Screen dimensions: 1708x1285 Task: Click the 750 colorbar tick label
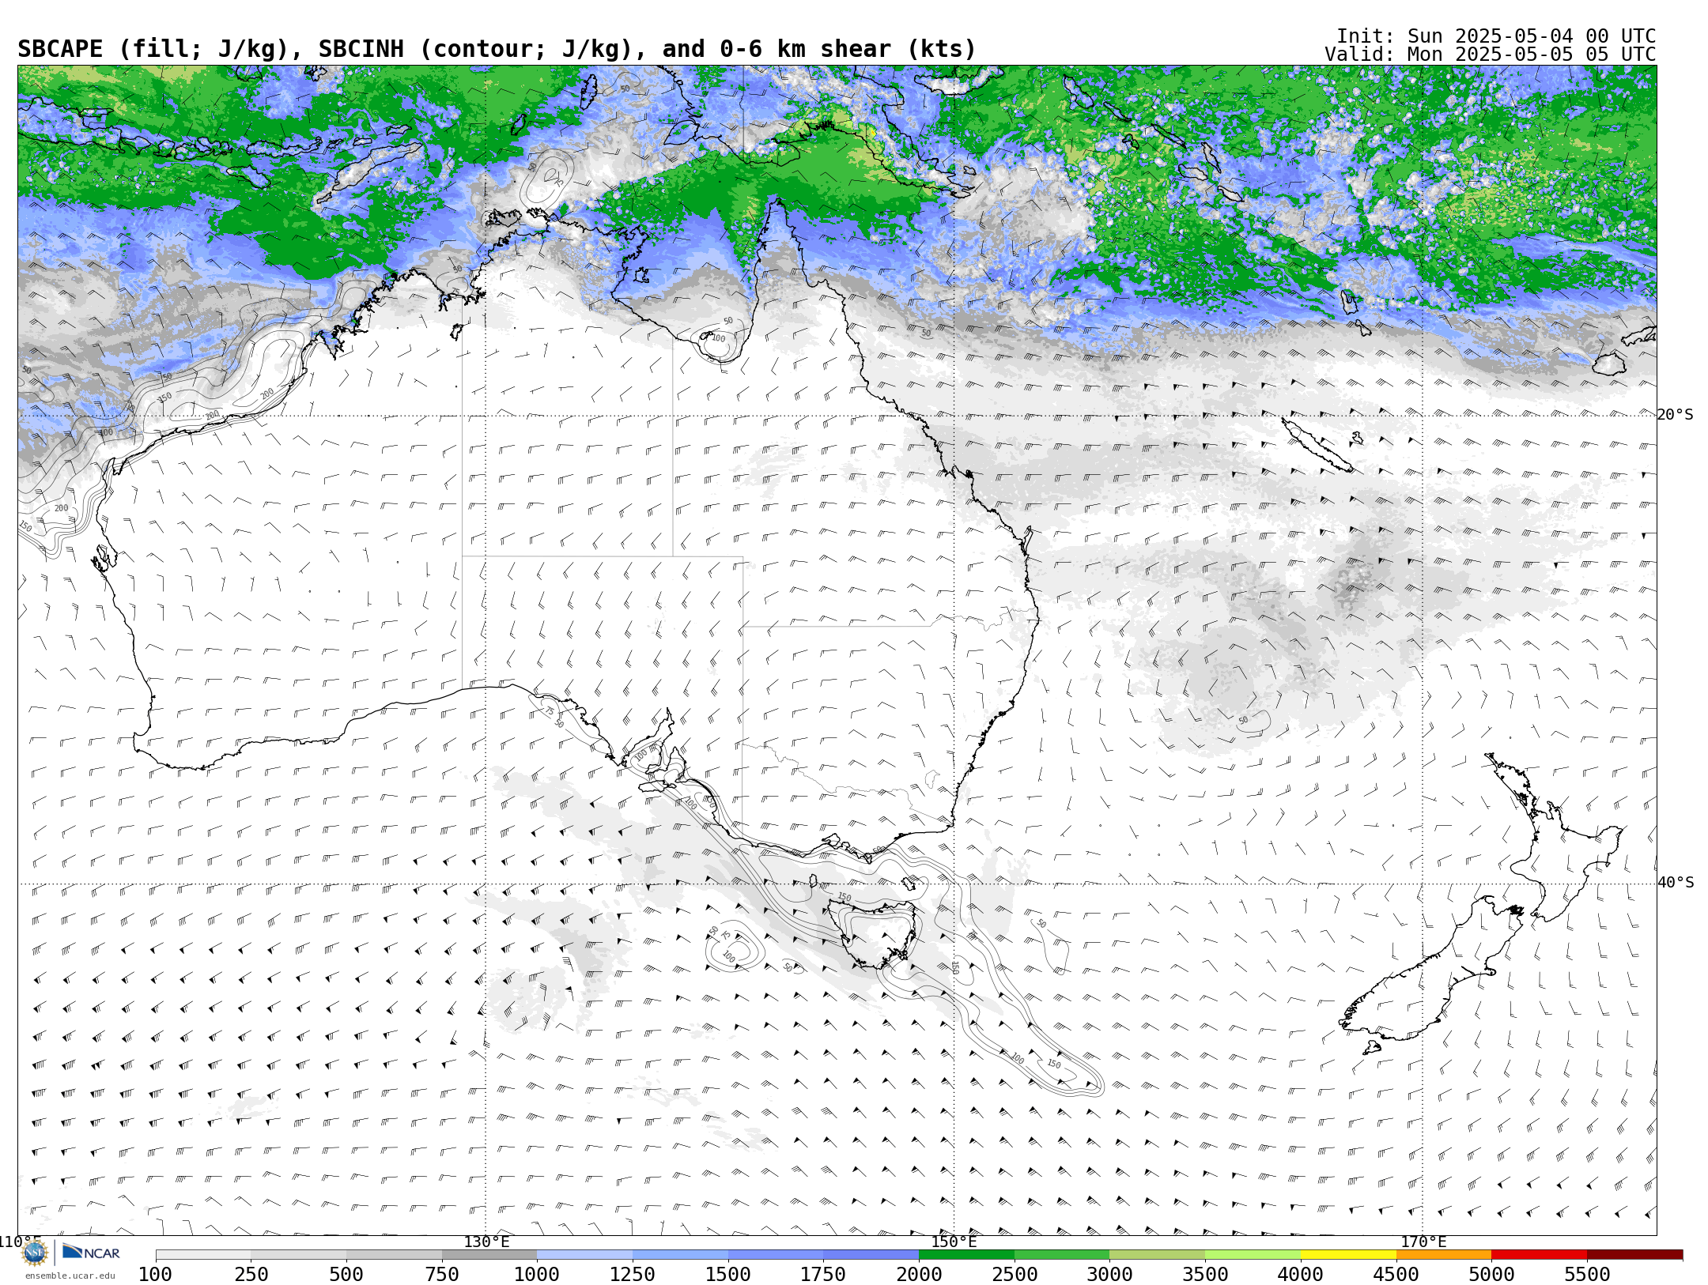[442, 1274]
